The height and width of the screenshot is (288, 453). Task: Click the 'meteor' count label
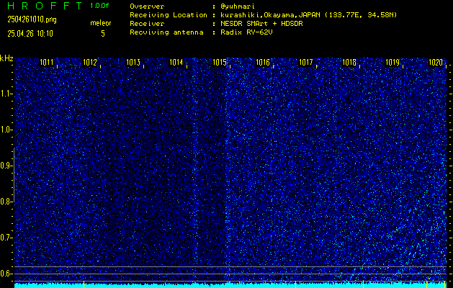pos(101,23)
